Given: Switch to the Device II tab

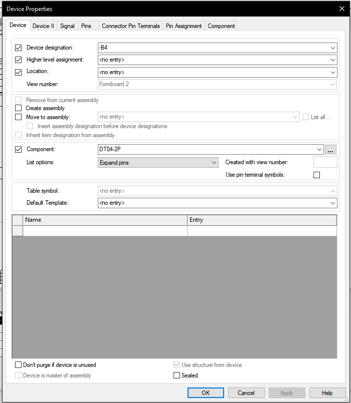Looking at the screenshot, I should tap(43, 26).
